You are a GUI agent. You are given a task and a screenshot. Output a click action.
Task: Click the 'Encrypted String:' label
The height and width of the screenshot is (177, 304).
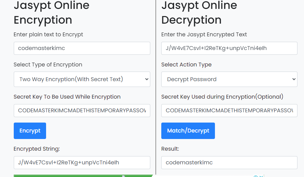click(37, 149)
